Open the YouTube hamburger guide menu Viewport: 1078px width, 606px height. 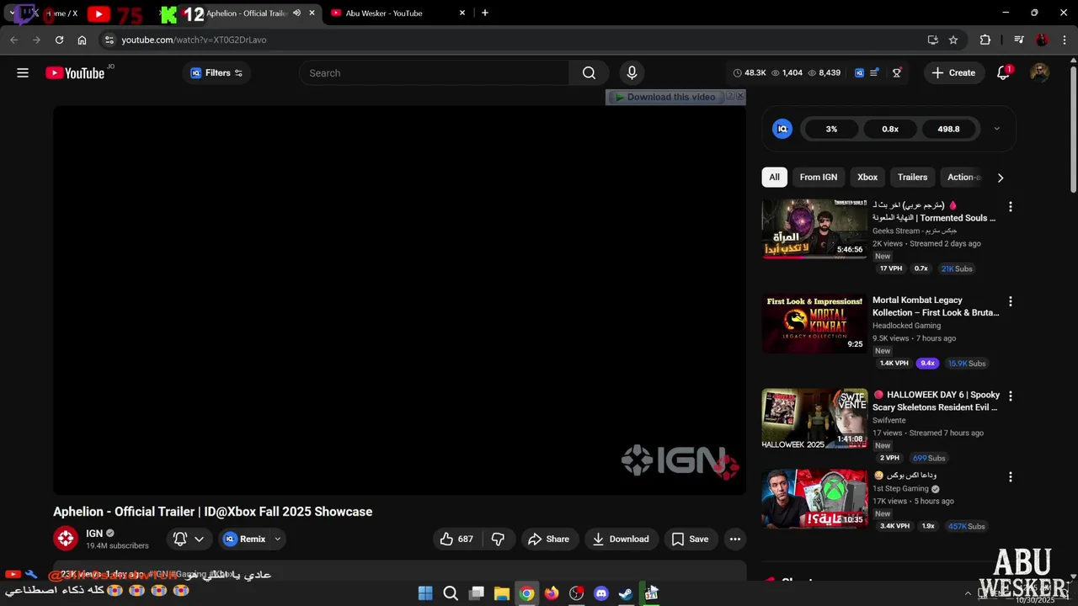click(x=23, y=73)
